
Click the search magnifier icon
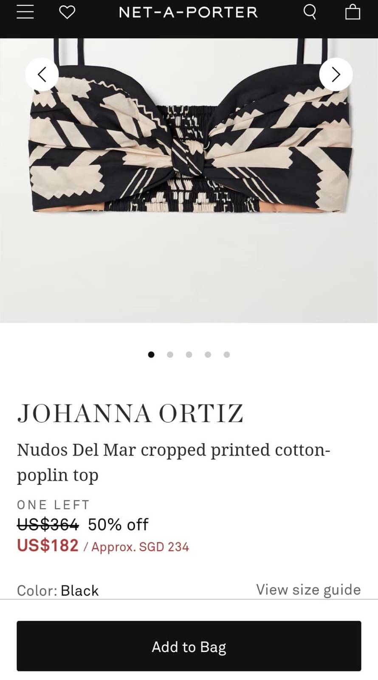click(310, 12)
